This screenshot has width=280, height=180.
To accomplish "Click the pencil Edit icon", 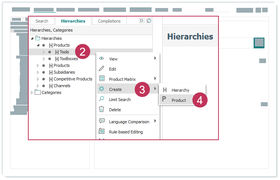I will [102, 69].
